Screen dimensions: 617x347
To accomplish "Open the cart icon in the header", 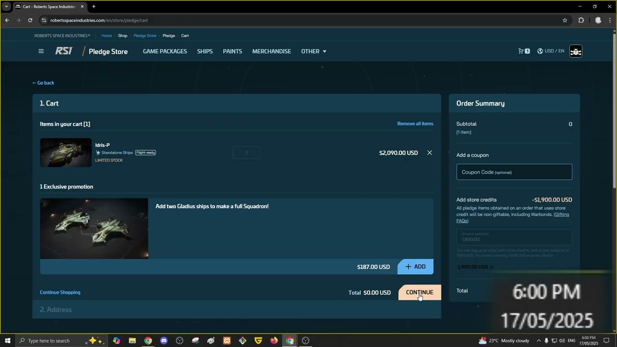I will click(524, 51).
